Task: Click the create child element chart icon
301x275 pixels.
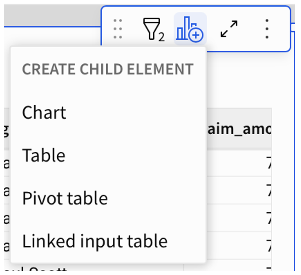Action: (190, 29)
